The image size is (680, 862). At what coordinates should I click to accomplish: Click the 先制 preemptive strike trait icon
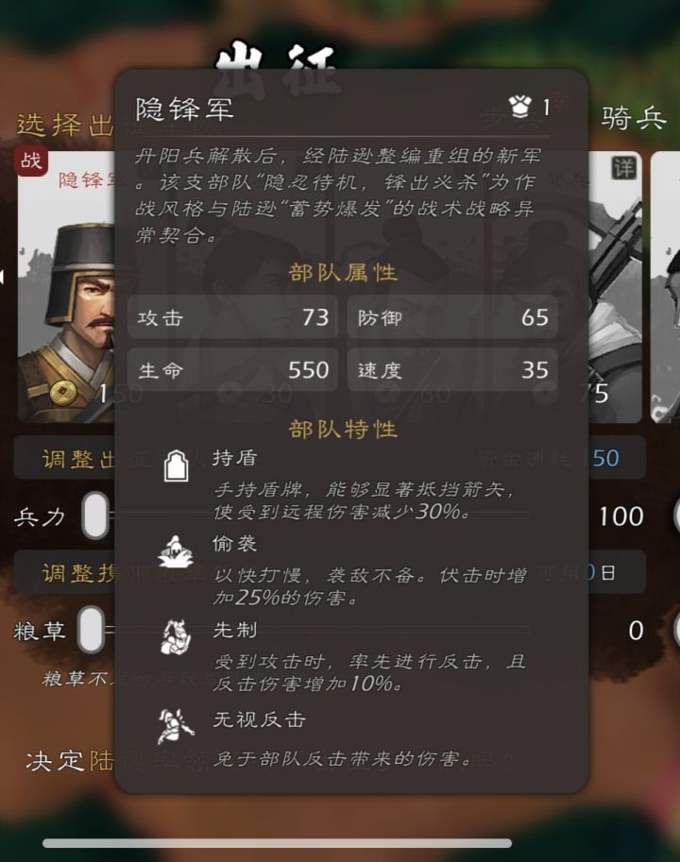coord(176,637)
